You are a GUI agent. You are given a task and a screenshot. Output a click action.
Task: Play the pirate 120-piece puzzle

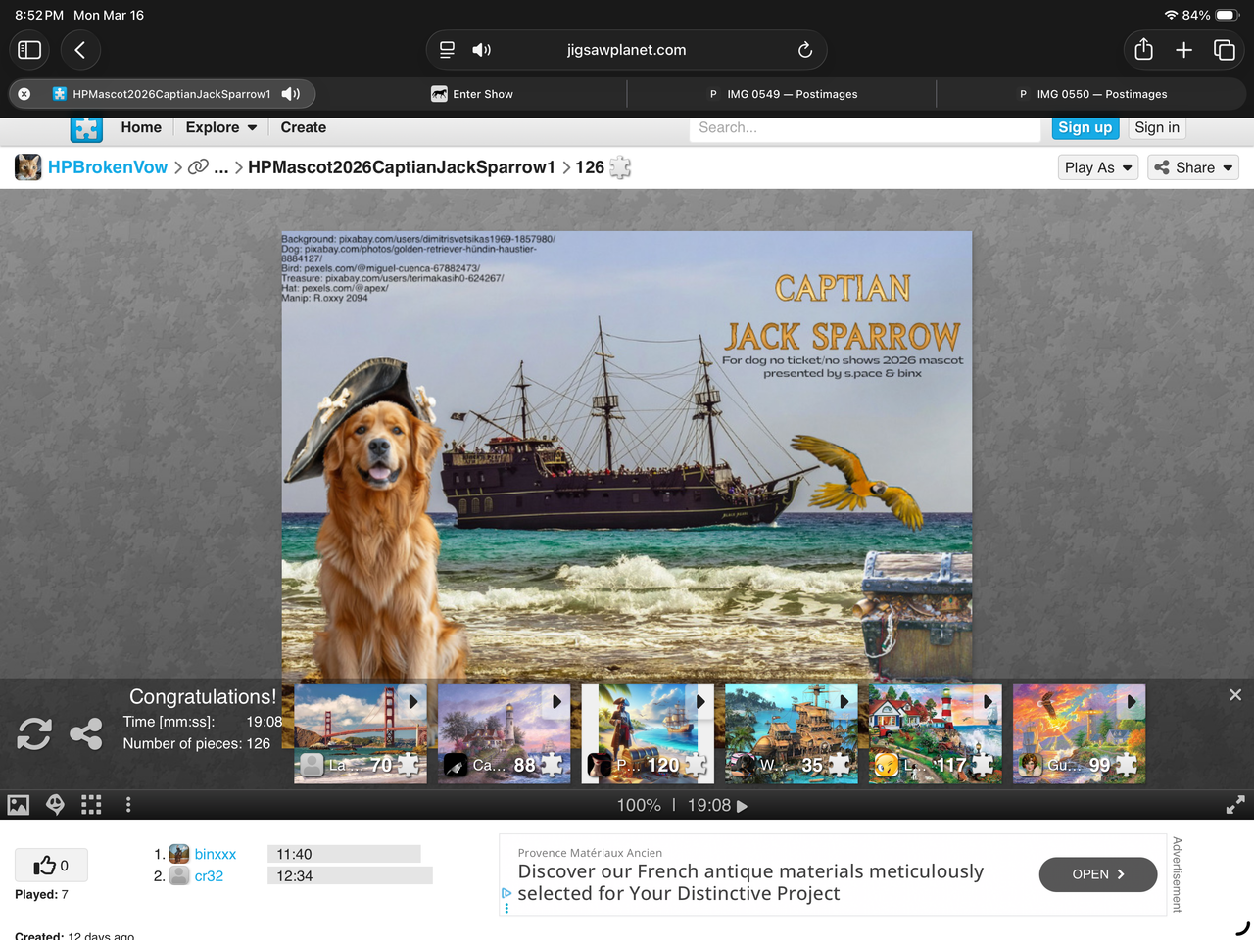(700, 701)
